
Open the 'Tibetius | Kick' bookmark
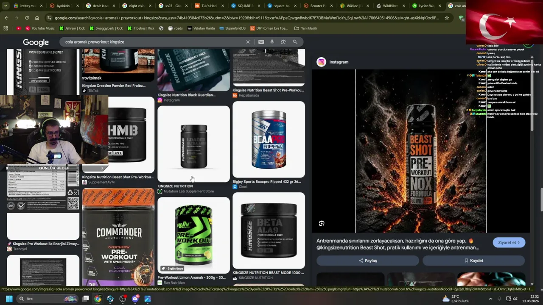pyautogui.click(x=141, y=28)
